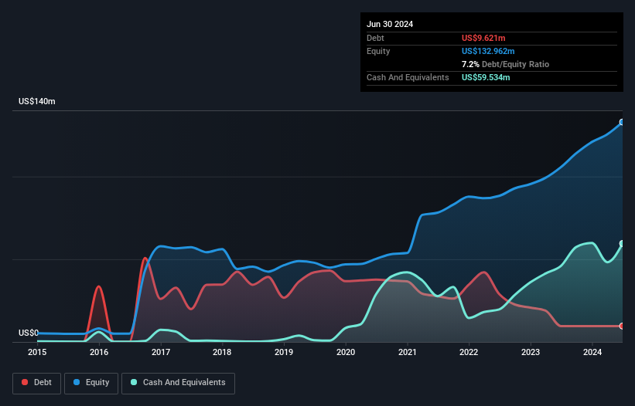
Task: Click the 2023 x-axis label
Action: pos(531,352)
